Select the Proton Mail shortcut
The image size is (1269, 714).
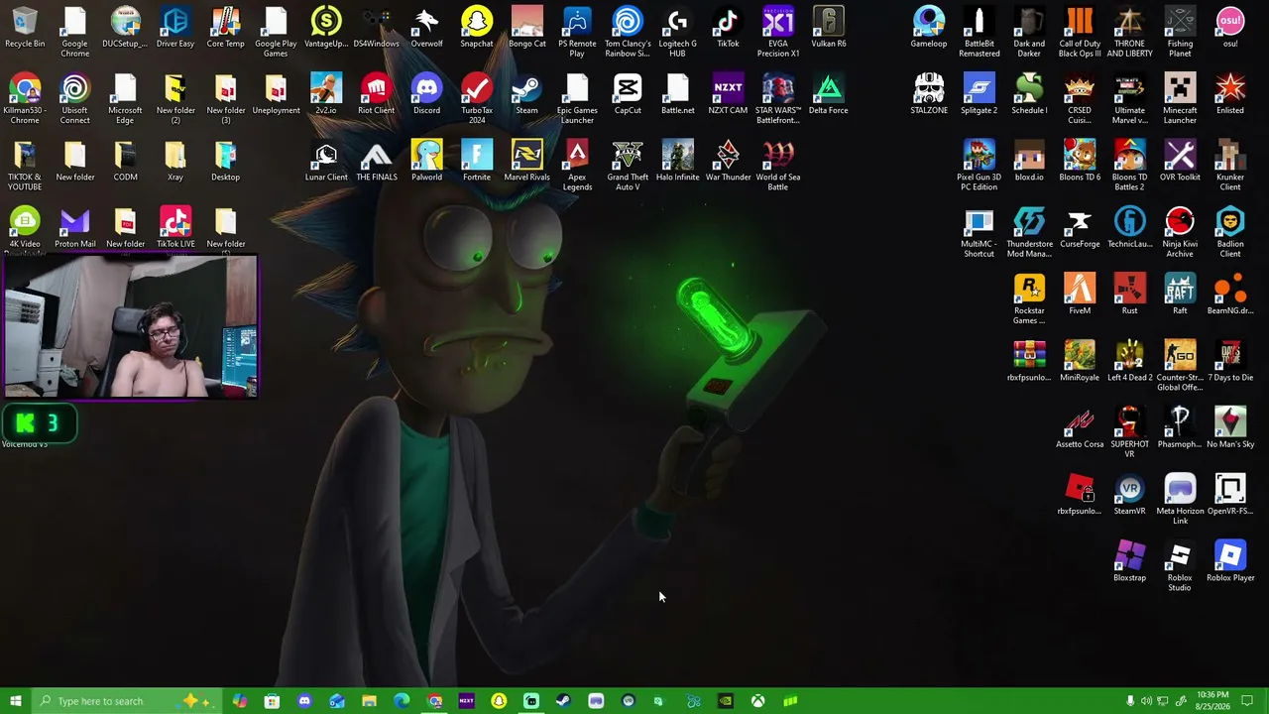pos(75,228)
